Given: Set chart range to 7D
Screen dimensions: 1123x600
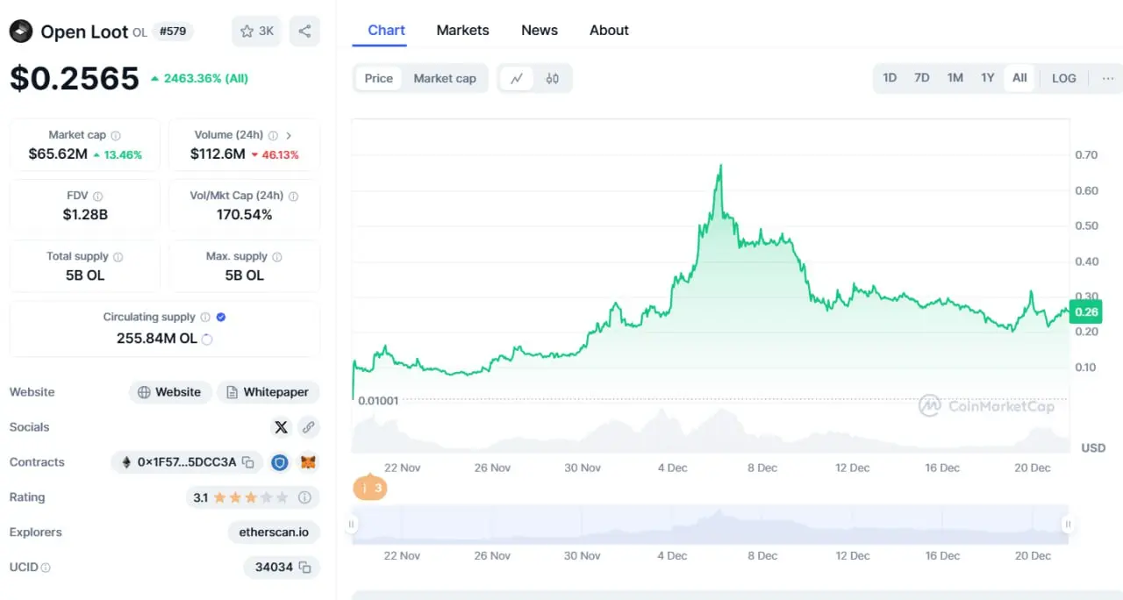Looking at the screenshot, I should click(922, 78).
